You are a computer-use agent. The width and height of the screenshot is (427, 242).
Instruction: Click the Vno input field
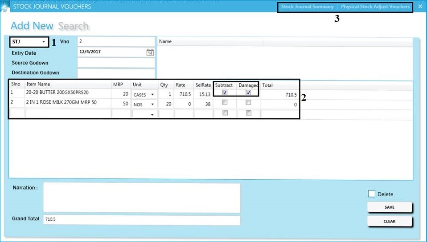click(x=116, y=42)
